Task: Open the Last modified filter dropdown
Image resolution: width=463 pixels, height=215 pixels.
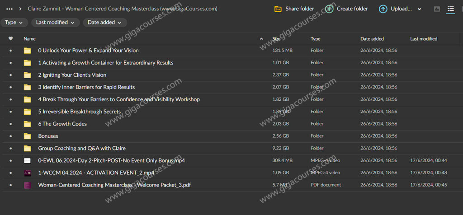Action: click(x=56, y=23)
